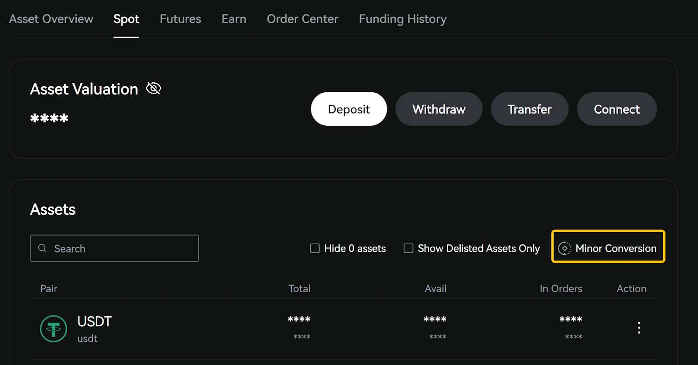698x365 pixels.
Task: Click the Withdraw button
Action: coord(438,109)
